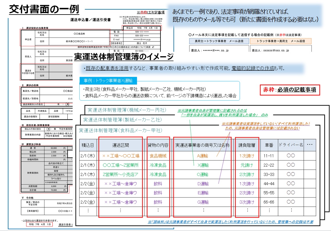The height and width of the screenshot is (231, 331).
Task: Click the G運輸 carrier cell
Action: click(x=203, y=202)
